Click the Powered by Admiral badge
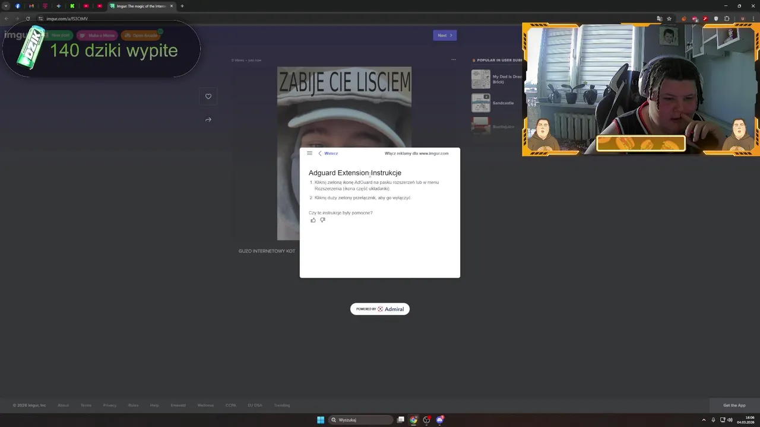Screen dimensions: 760x427 point(380,309)
